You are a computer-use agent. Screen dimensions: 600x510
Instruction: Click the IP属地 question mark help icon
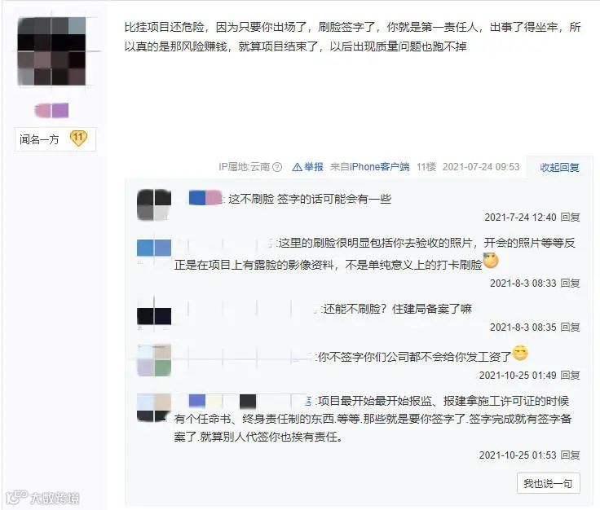point(277,167)
